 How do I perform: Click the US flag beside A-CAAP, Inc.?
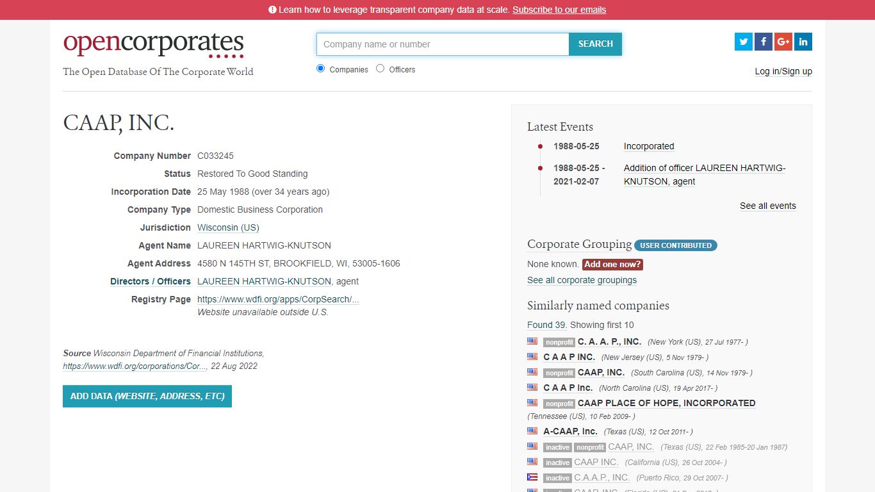pos(532,431)
